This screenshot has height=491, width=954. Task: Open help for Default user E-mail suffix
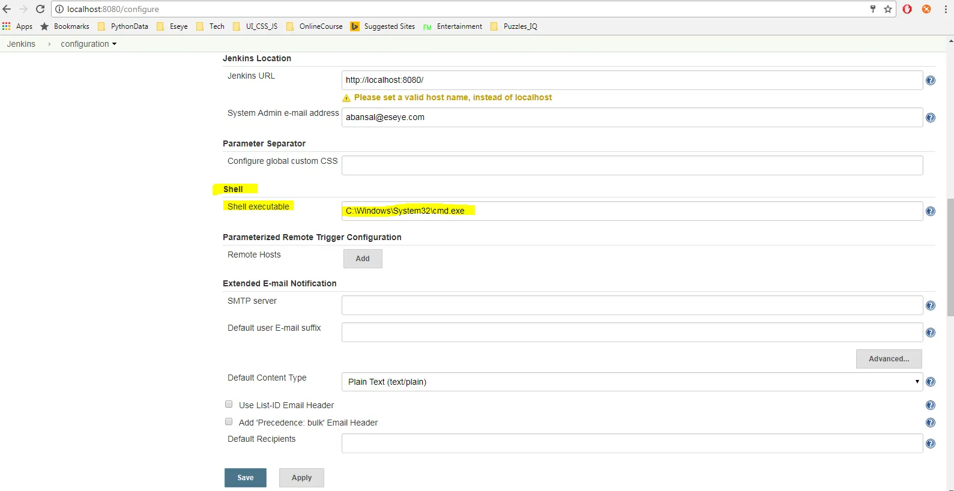point(931,333)
